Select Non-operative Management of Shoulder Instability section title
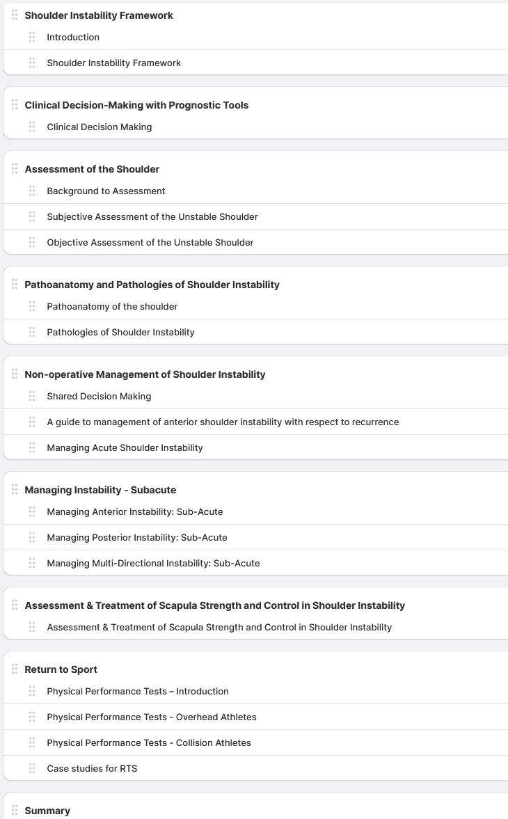This screenshot has width=508, height=819. [145, 374]
